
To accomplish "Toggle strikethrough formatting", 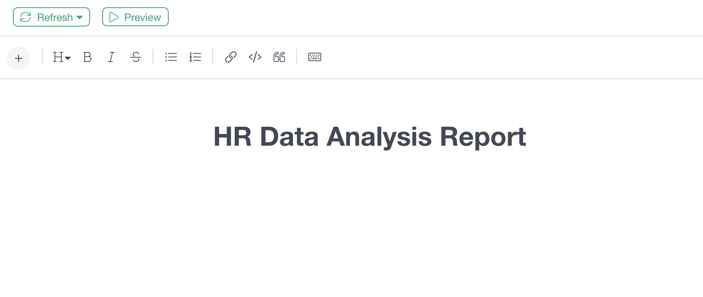I will (136, 57).
